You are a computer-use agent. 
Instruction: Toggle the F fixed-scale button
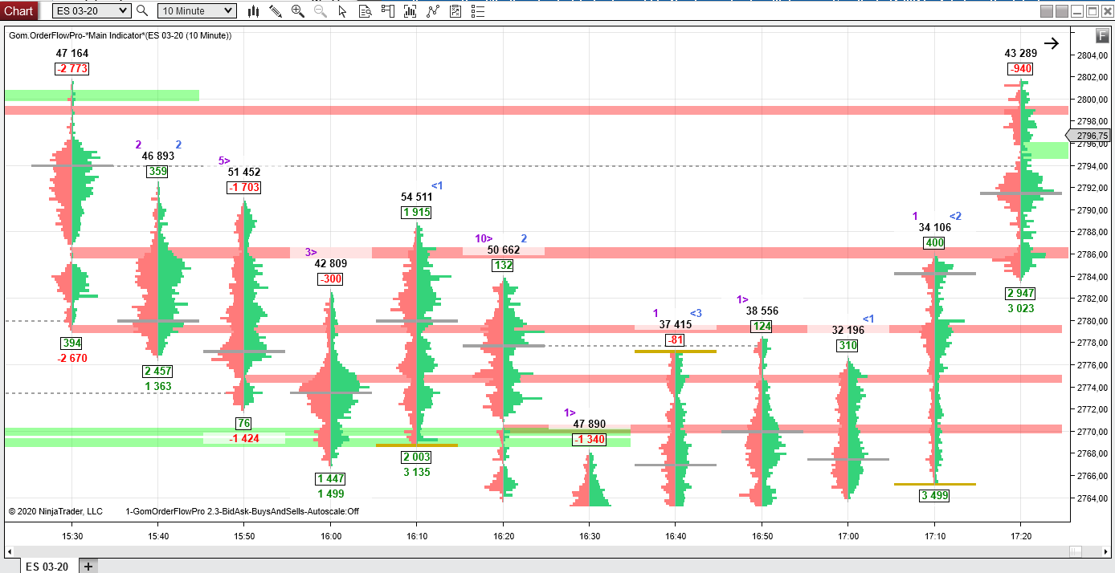1101,35
